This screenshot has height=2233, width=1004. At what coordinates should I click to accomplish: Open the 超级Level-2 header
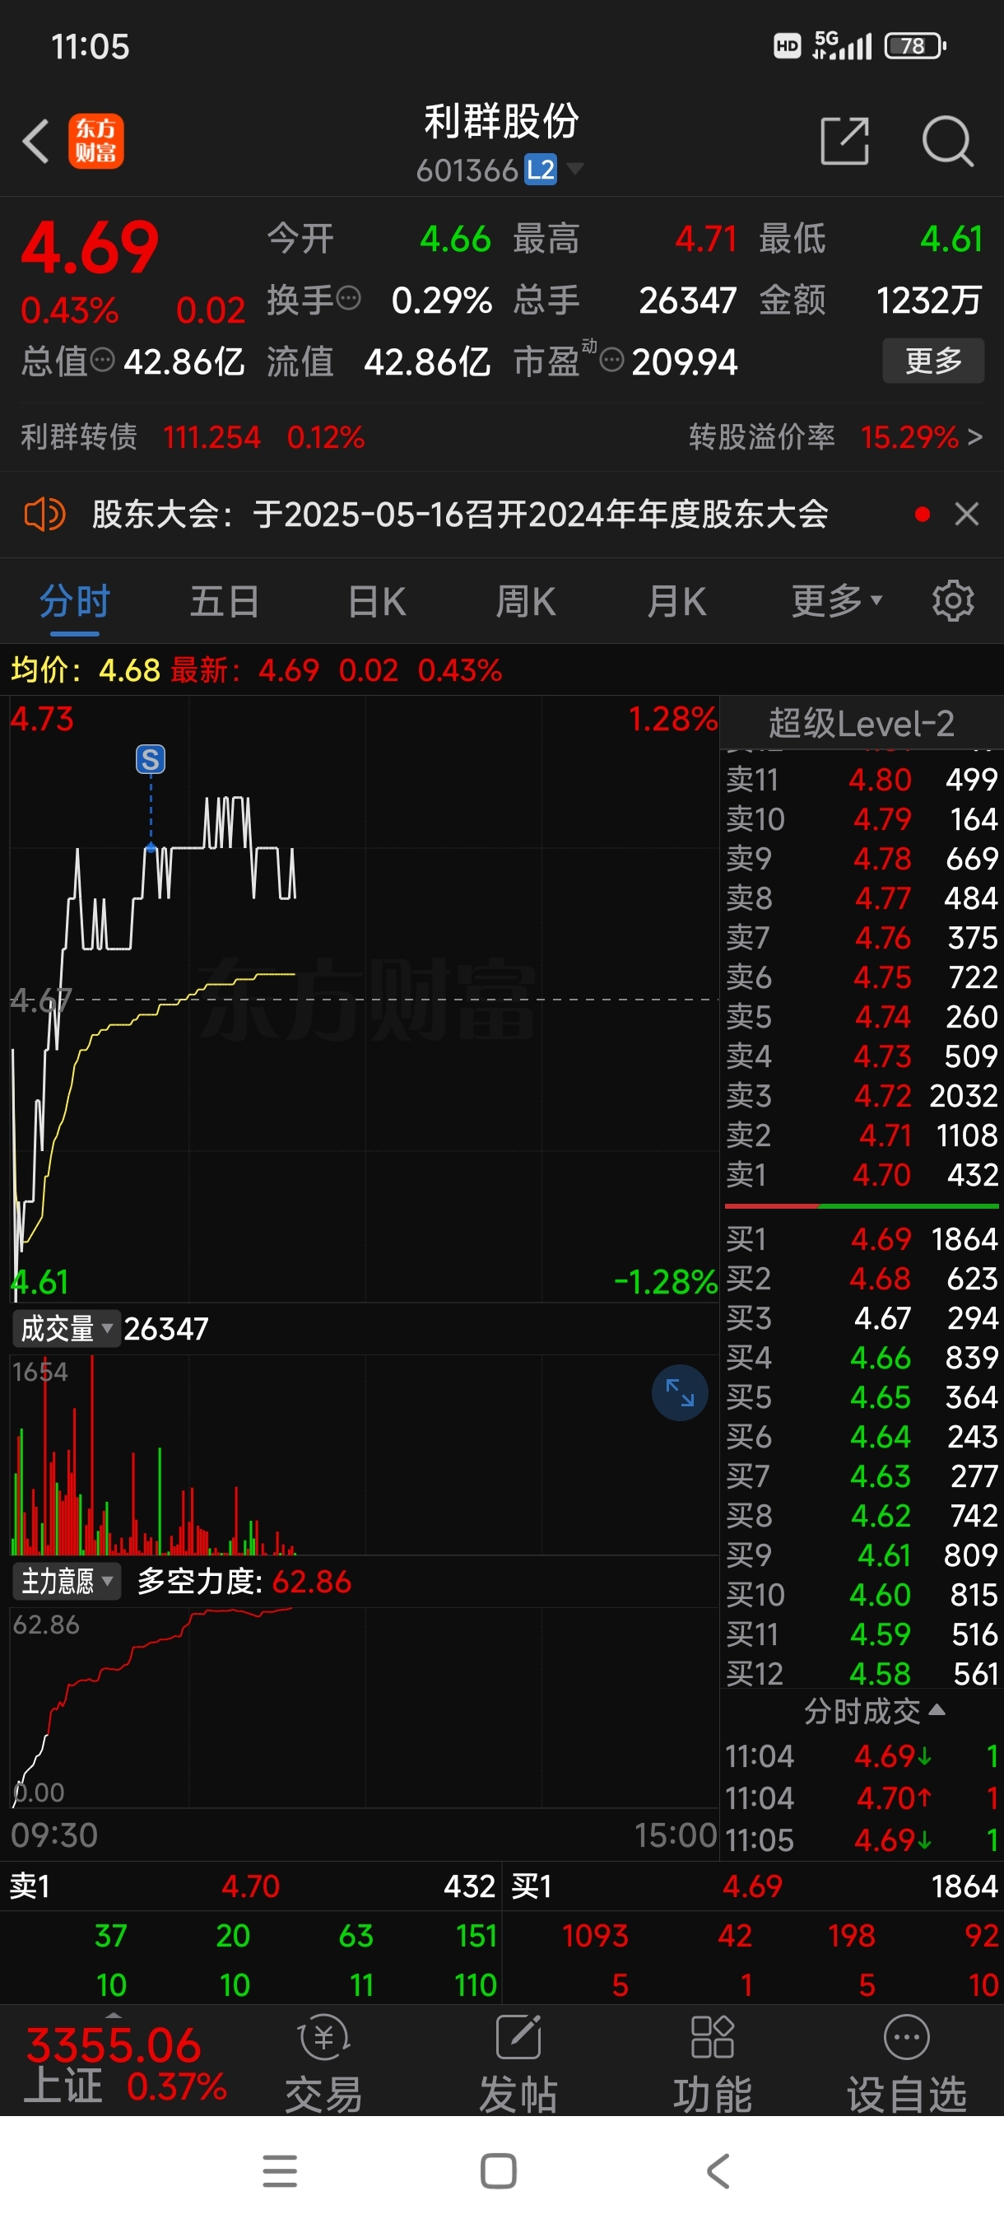[861, 722]
